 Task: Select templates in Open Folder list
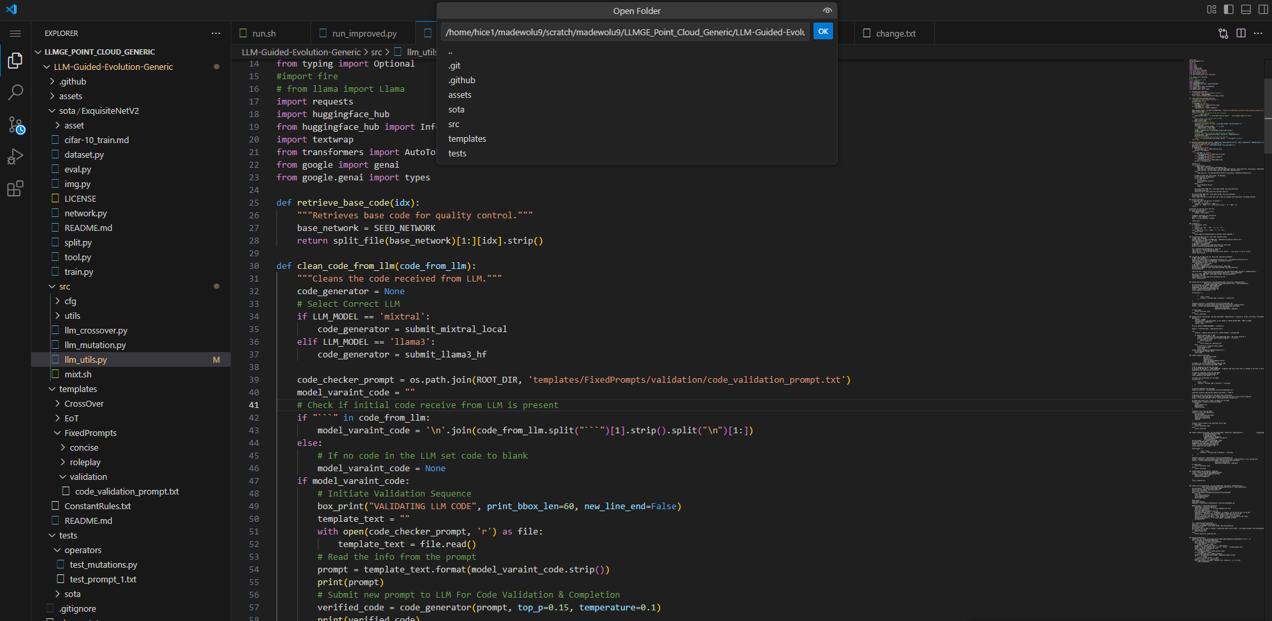point(637,139)
